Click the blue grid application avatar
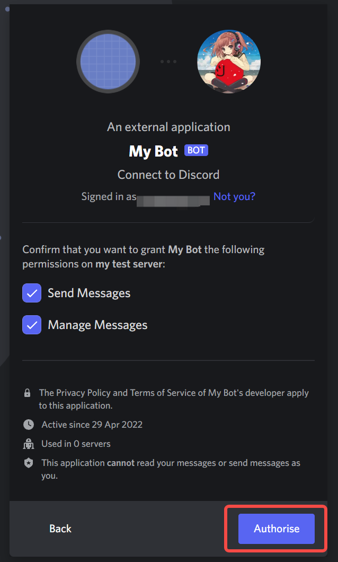Screen dimensions: 338x562 pos(108,62)
